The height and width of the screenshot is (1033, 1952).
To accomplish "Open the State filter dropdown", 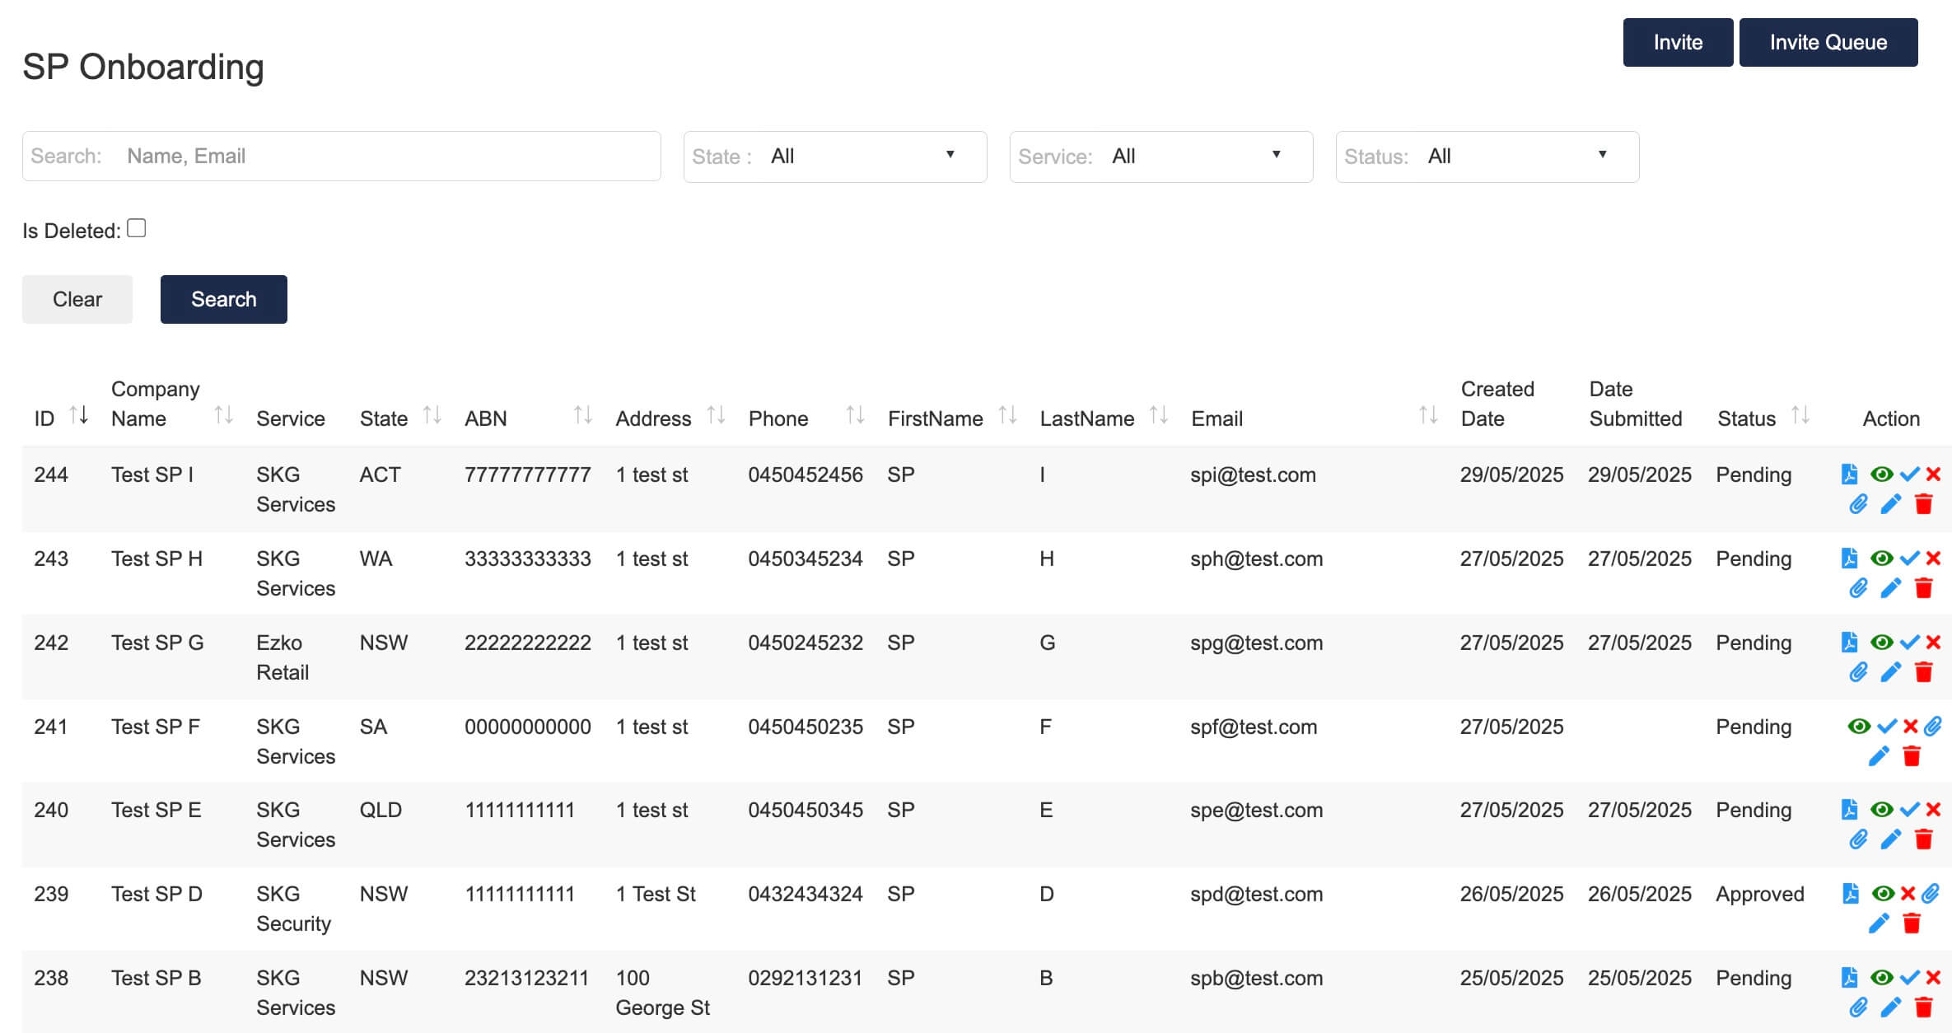I will tap(835, 157).
